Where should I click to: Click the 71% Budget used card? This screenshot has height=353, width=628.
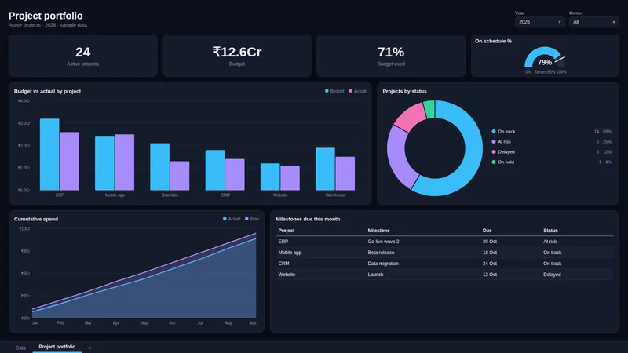(x=391, y=56)
